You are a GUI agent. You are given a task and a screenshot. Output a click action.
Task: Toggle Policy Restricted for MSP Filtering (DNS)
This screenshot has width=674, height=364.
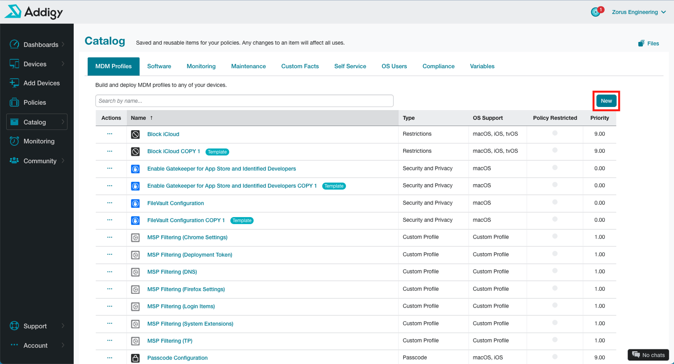click(x=554, y=272)
